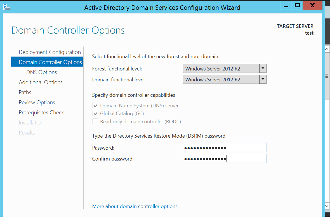
Task: Open More about domain controller options link
Action: (135, 206)
